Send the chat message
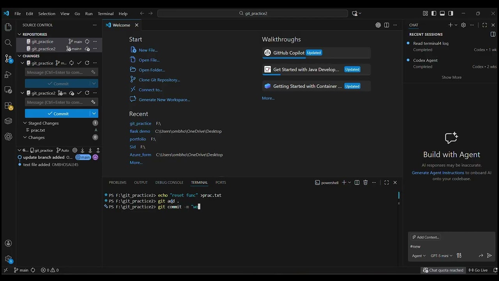 click(x=490, y=256)
